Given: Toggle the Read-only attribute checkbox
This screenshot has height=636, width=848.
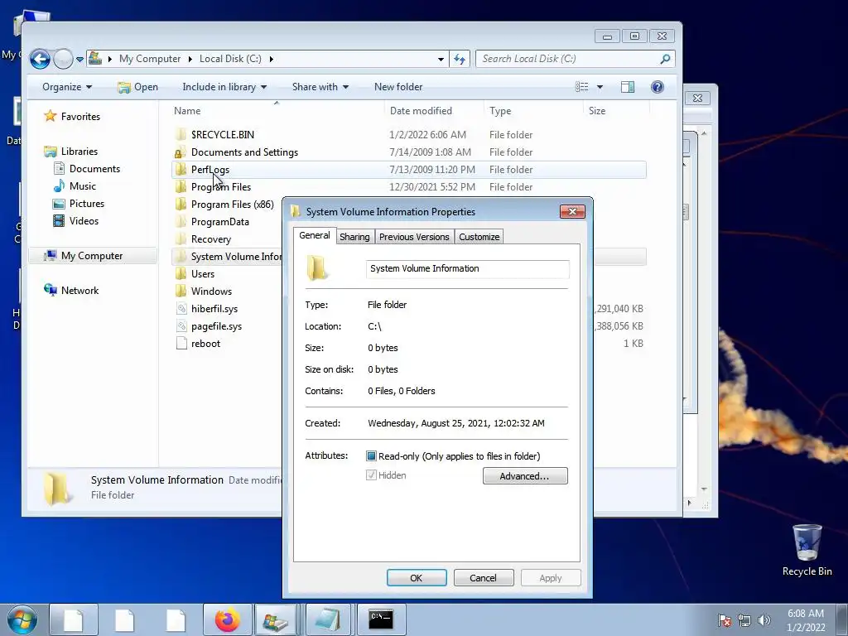Looking at the screenshot, I should coord(371,456).
